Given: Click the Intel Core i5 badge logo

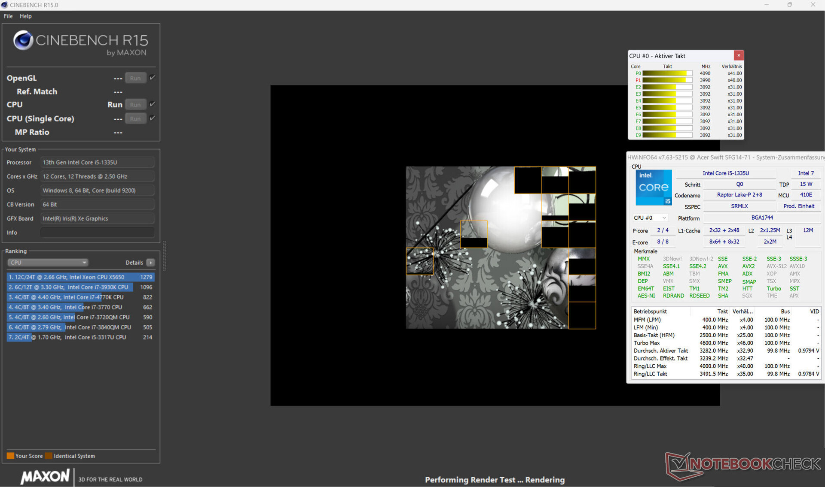Looking at the screenshot, I should tap(653, 188).
